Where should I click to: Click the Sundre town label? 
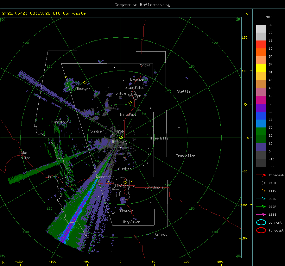coord(96,131)
